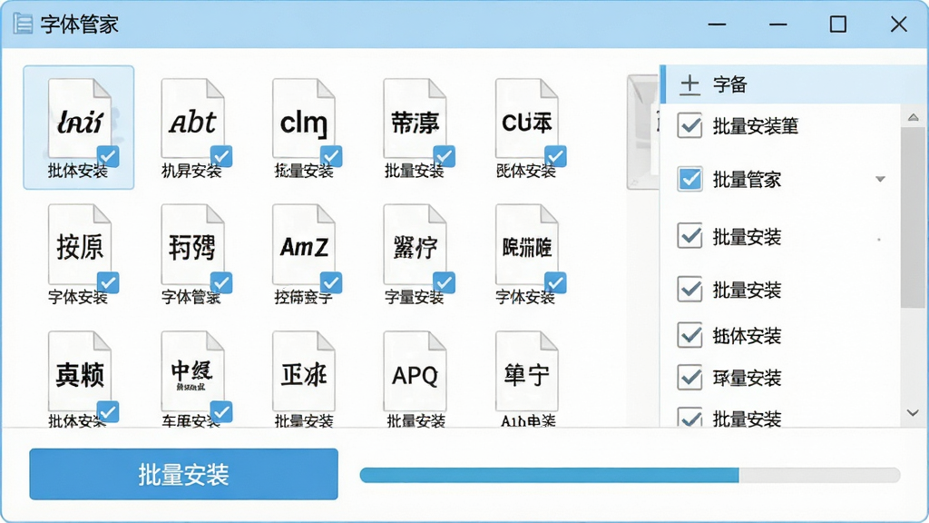Image resolution: width=929 pixels, height=523 pixels.
Task: Click the right panel's vertical scrollbar thumb
Action: point(913,216)
